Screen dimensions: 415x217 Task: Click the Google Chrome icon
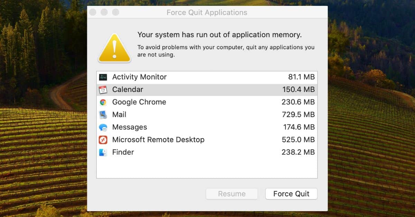[103, 102]
